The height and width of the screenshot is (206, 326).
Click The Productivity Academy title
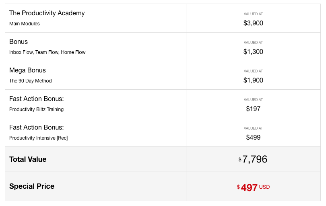47,13
